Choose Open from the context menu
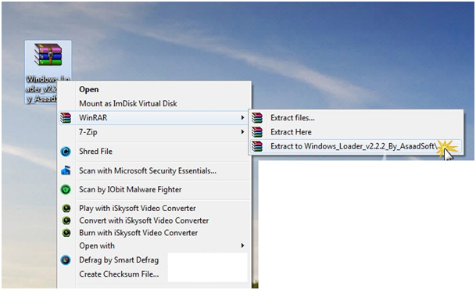 click(x=88, y=89)
